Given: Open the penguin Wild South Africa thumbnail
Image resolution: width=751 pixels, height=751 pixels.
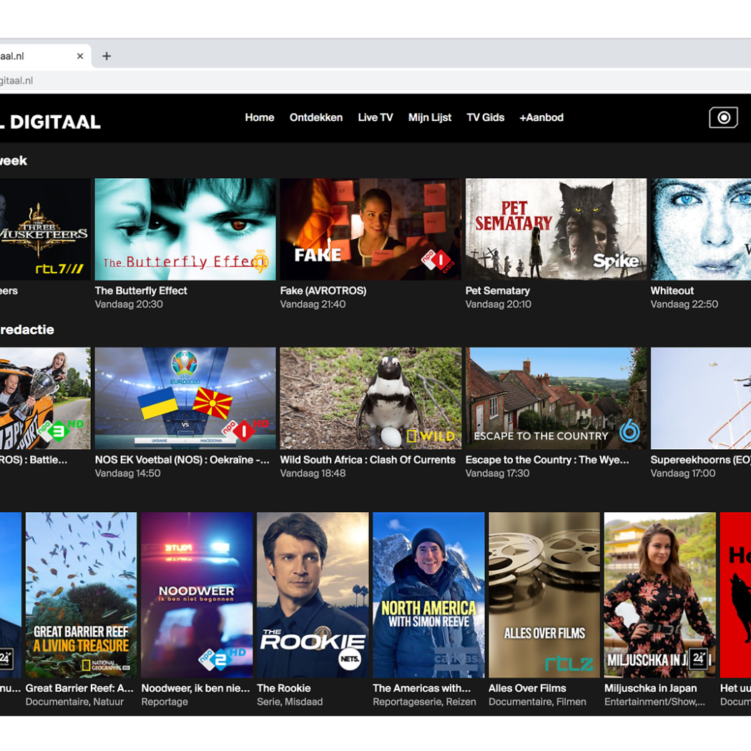Looking at the screenshot, I should [x=370, y=398].
